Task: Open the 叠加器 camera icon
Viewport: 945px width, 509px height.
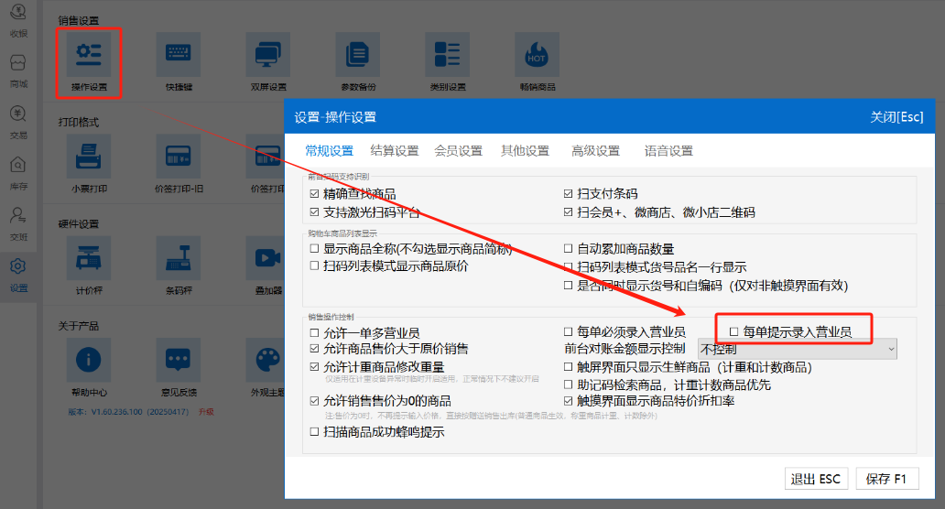Action: 266,258
